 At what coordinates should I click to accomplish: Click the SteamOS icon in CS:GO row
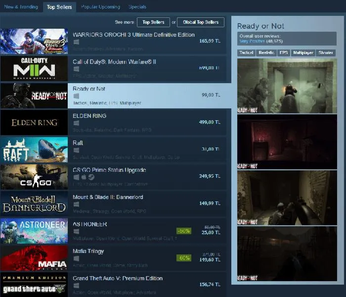[x=92, y=177]
